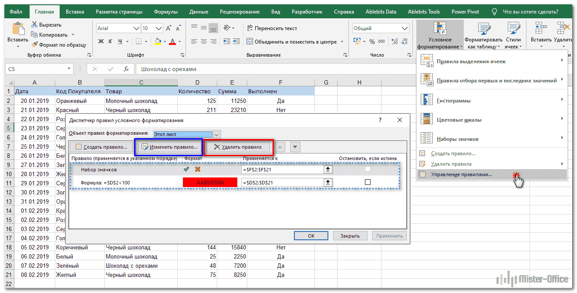The image size is (577, 293).
Task: Click the 'Удалить правило' button
Action: tap(238, 147)
